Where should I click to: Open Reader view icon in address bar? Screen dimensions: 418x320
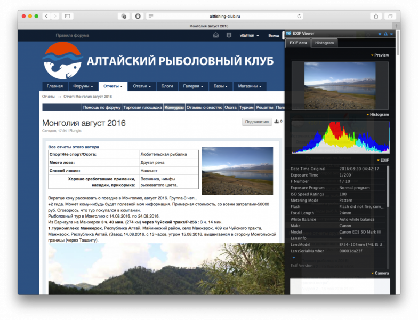pos(151,16)
